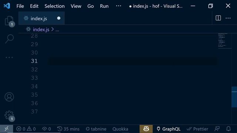Open notifications bell icon
The width and height of the screenshot is (237, 133).
(x=228, y=129)
